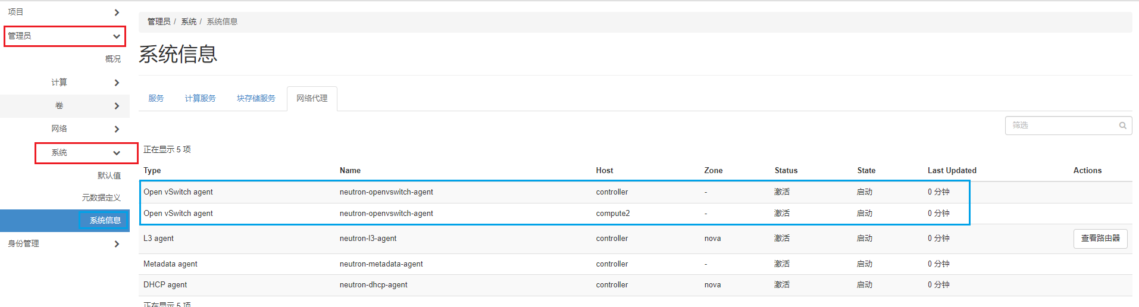The height and width of the screenshot is (307, 1139).
Task: Collapse the 管理员 sidebar section
Action: point(117,36)
